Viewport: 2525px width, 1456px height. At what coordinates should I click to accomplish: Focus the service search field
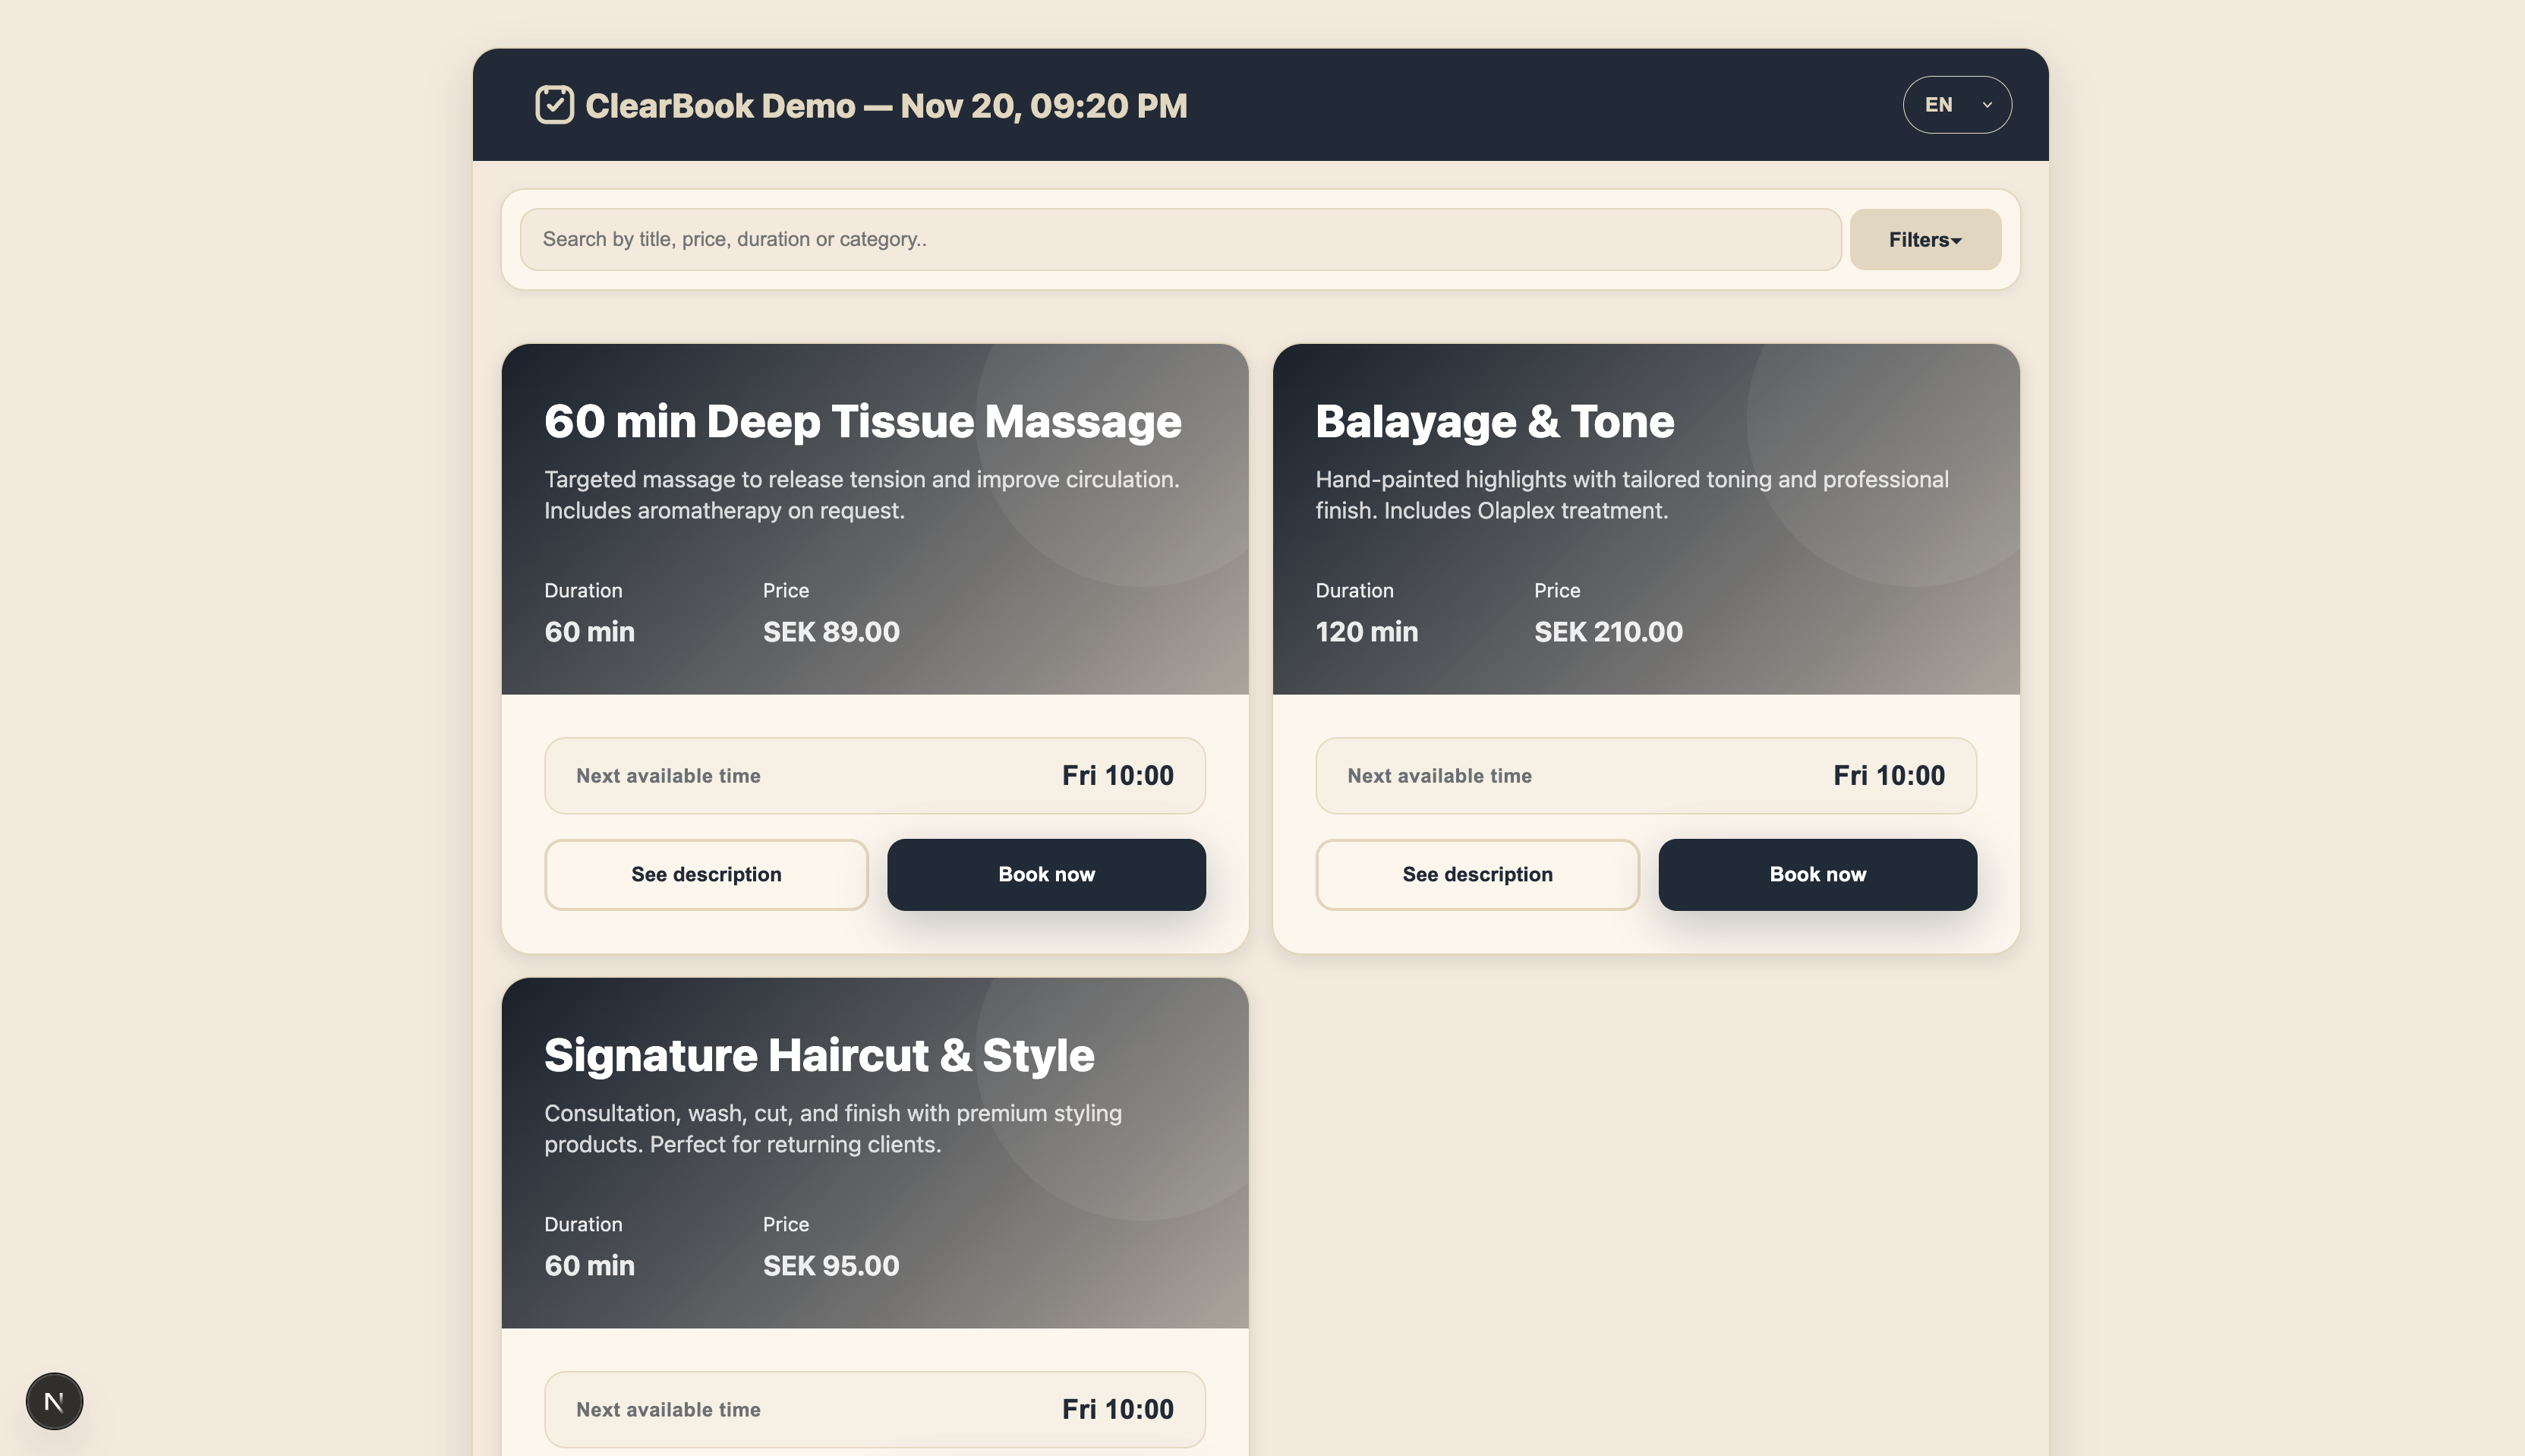1180,240
